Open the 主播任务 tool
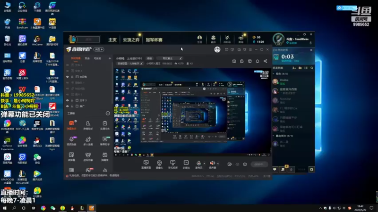Viewport: 378px width, 212px height. 104,125
